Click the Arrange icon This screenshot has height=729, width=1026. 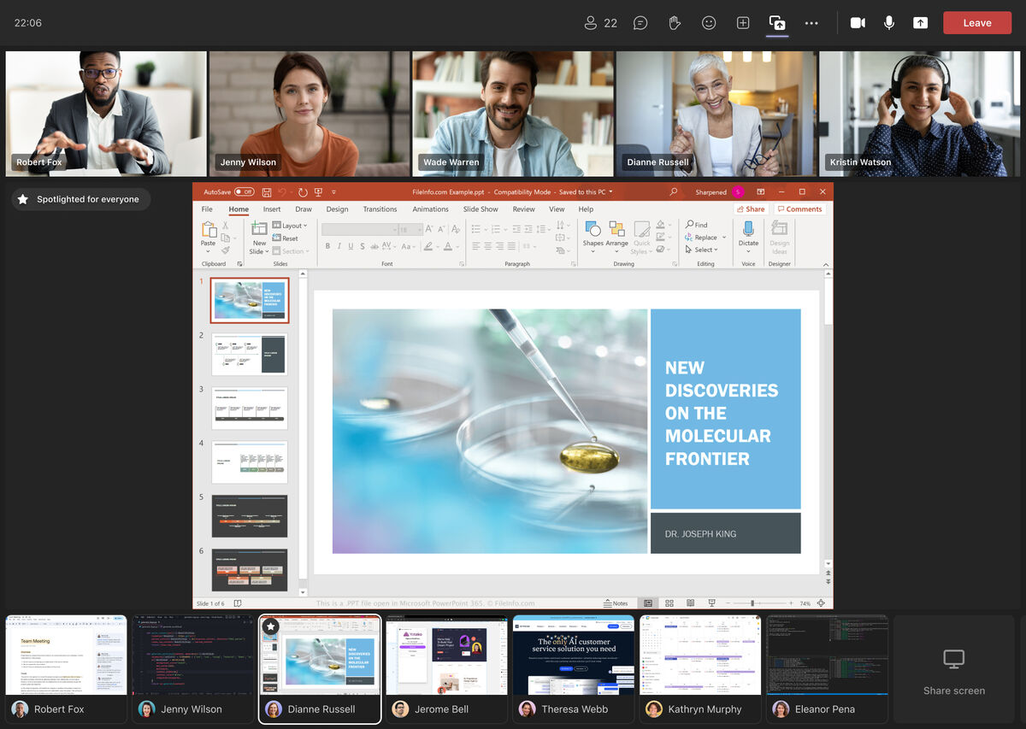click(x=616, y=229)
